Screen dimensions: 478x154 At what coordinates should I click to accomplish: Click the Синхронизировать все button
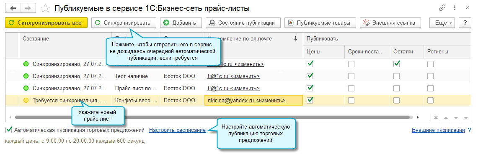(47, 23)
